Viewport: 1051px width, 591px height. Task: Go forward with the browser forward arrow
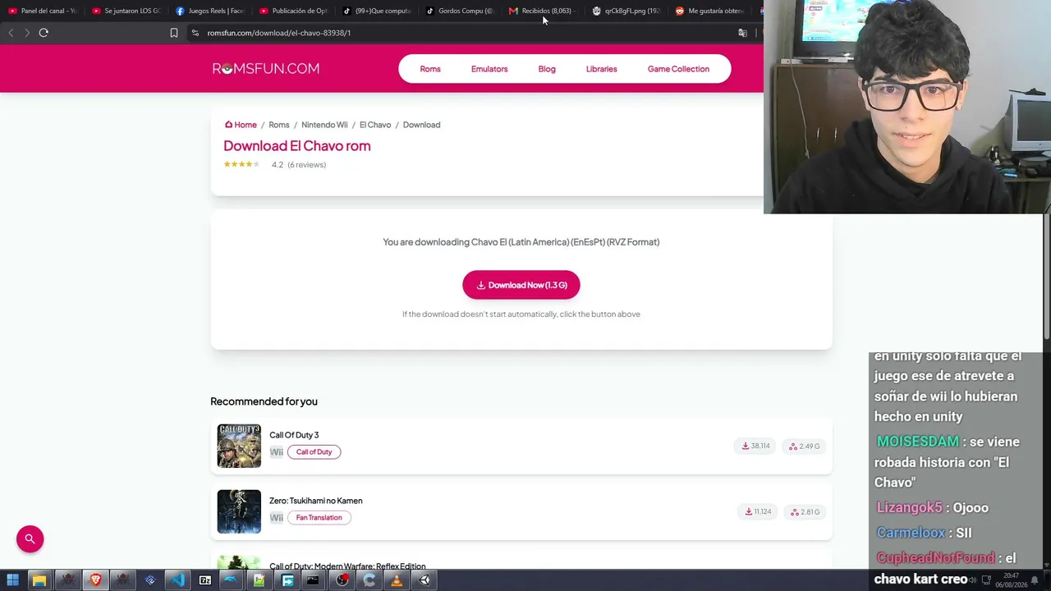pos(27,33)
